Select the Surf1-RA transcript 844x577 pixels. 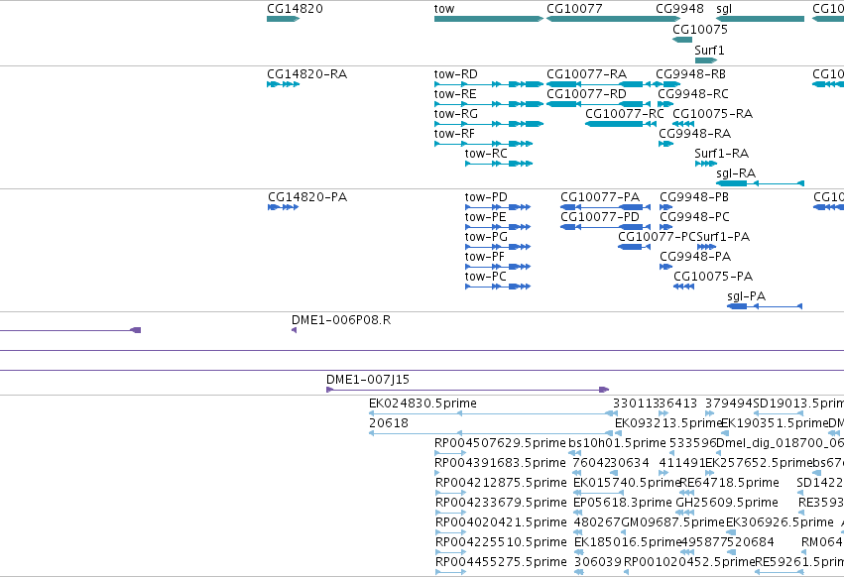(x=706, y=164)
